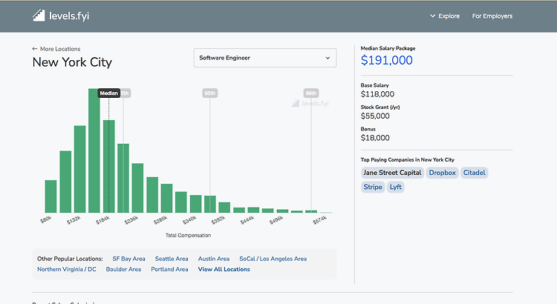Go to Austin Area location

[214, 259]
